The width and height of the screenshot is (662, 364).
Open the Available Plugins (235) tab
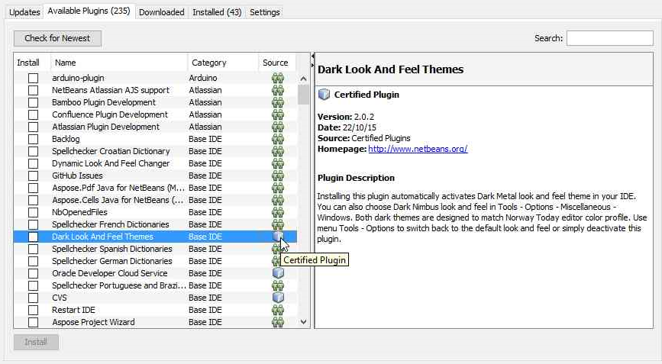89,11
